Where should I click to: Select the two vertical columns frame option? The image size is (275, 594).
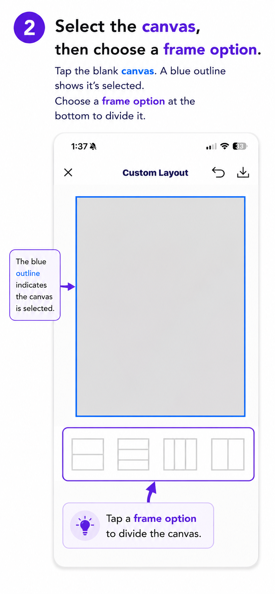[x=228, y=454]
